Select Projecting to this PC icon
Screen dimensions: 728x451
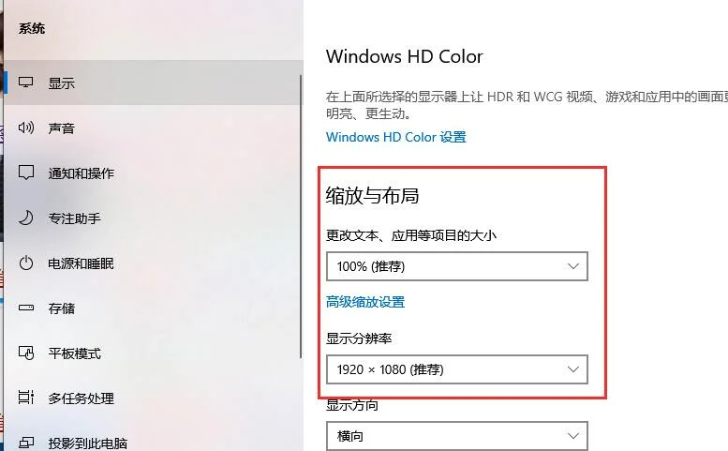26,443
